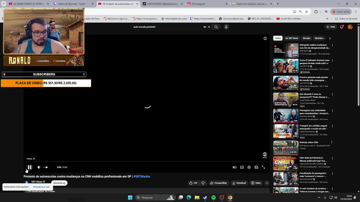Expand hidden bookmarks with the double chevron
This screenshot has width=360, height=202.
click(x=327, y=19)
